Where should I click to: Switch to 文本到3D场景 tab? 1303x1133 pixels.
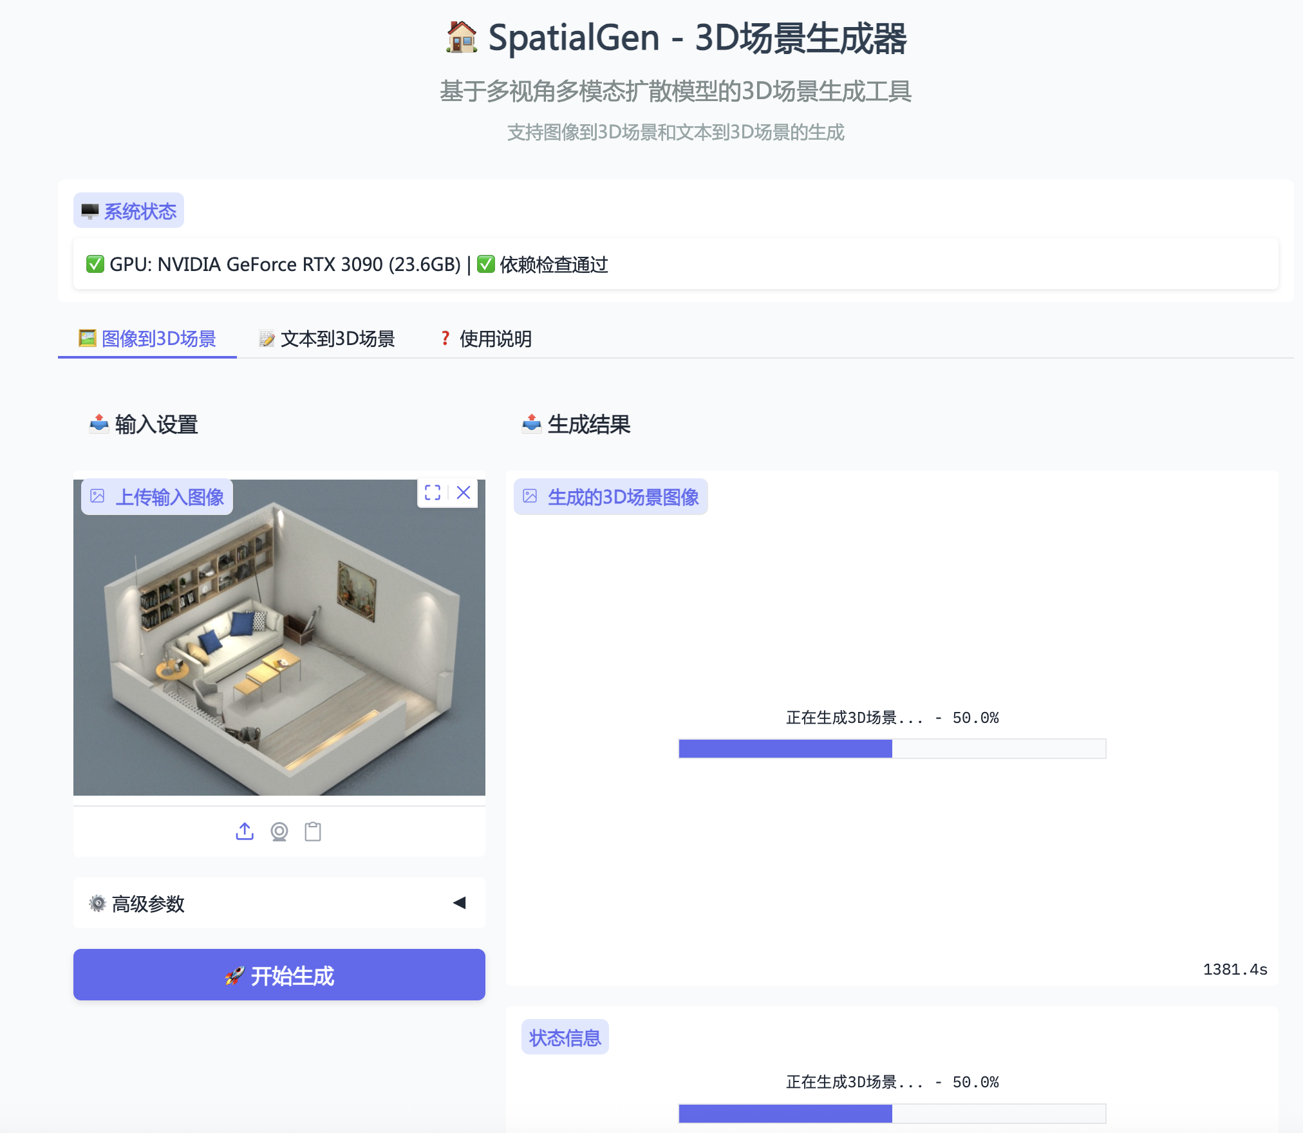pyautogui.click(x=327, y=339)
